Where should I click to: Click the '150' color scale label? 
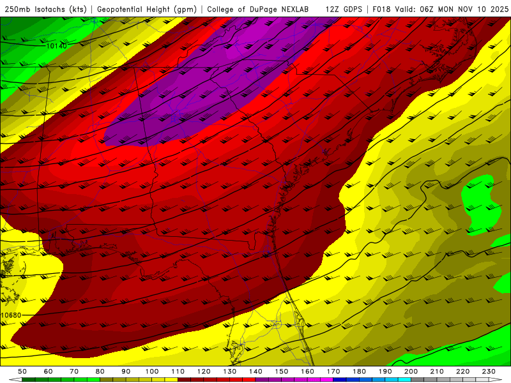(282, 372)
